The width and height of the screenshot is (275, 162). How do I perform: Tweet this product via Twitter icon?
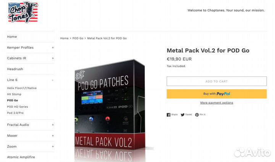pyautogui.click(x=183, y=115)
